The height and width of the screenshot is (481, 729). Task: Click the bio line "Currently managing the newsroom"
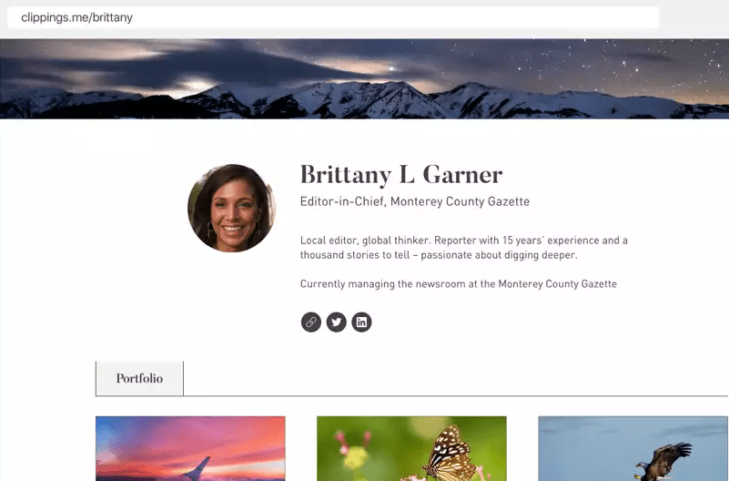click(459, 283)
